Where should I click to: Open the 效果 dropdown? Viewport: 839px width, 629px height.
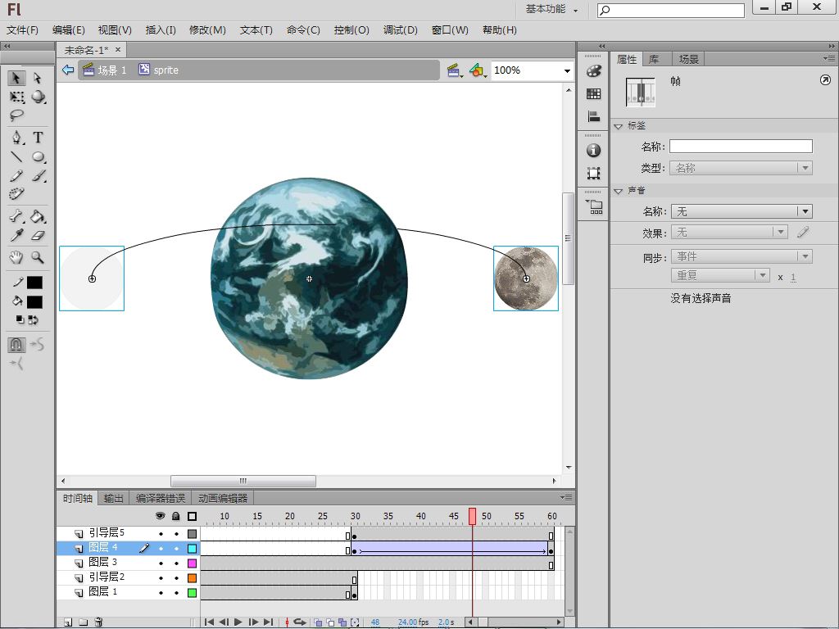click(x=728, y=232)
